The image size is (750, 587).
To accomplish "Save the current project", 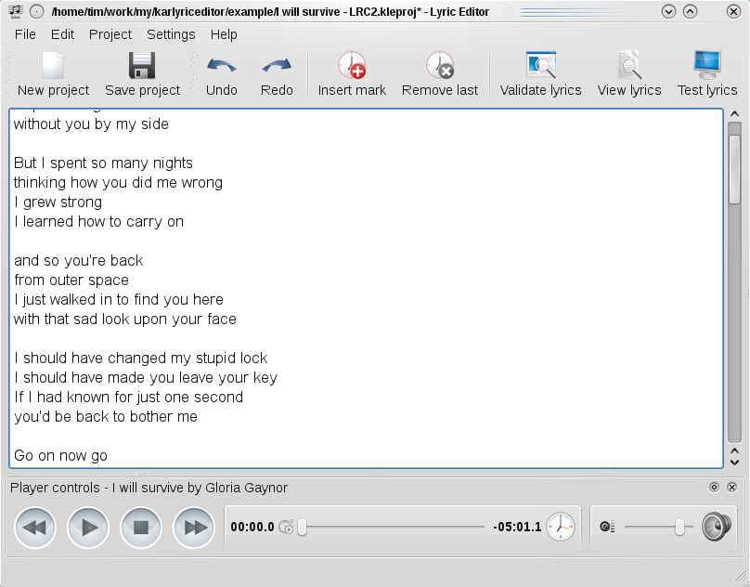I will (x=142, y=74).
